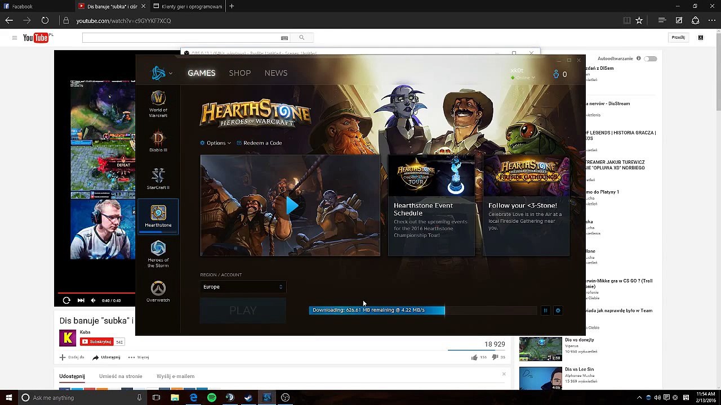The height and width of the screenshot is (405, 721).
Task: Open Wyślij e-mailem tab
Action: [x=176, y=376]
